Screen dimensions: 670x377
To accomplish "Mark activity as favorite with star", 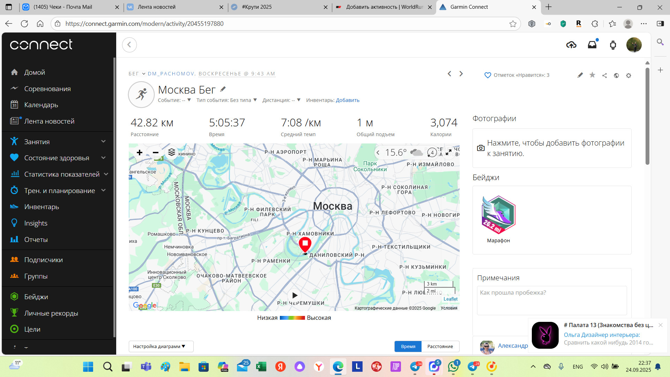I will click(592, 75).
